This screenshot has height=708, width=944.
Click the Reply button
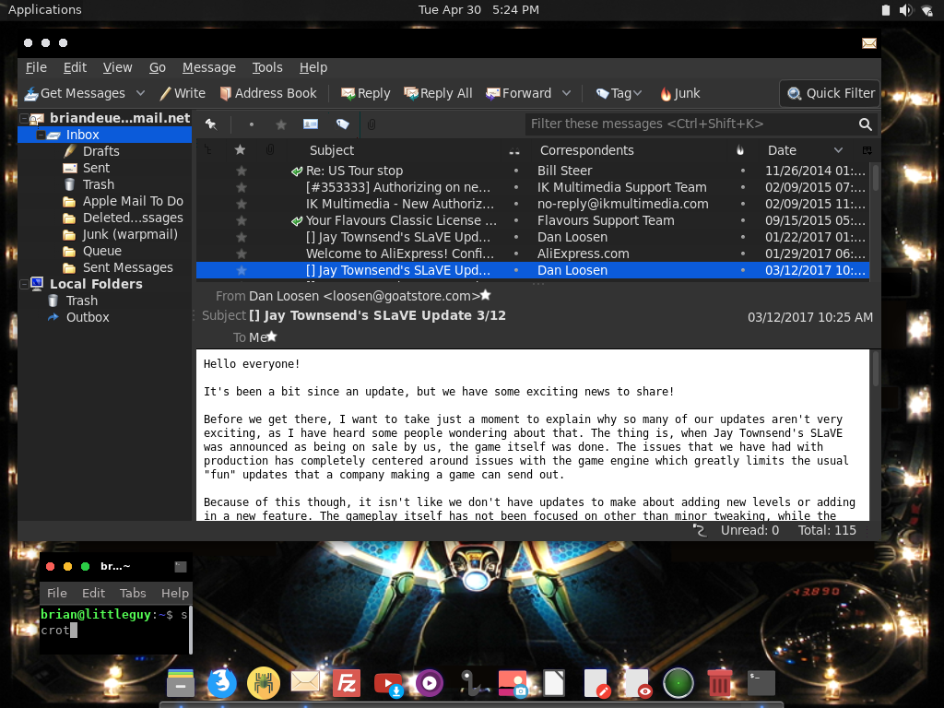[x=365, y=93]
